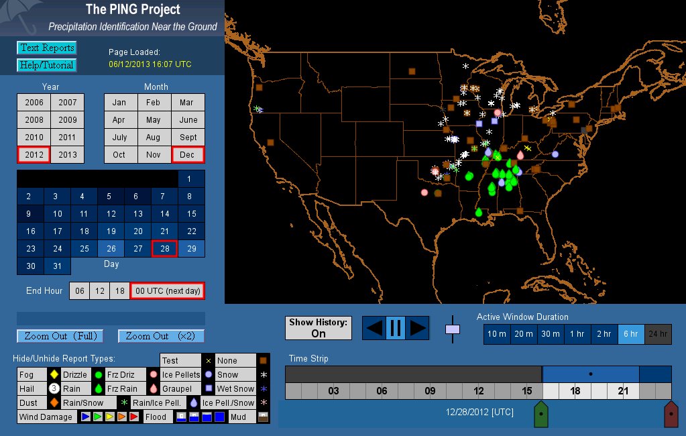Click the white Snow asterisk icon
Screen dimensions: 686x436
tap(264, 375)
